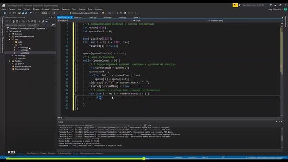
Task: Collapse the while loop at line 14
Action: click(x=75, y=61)
